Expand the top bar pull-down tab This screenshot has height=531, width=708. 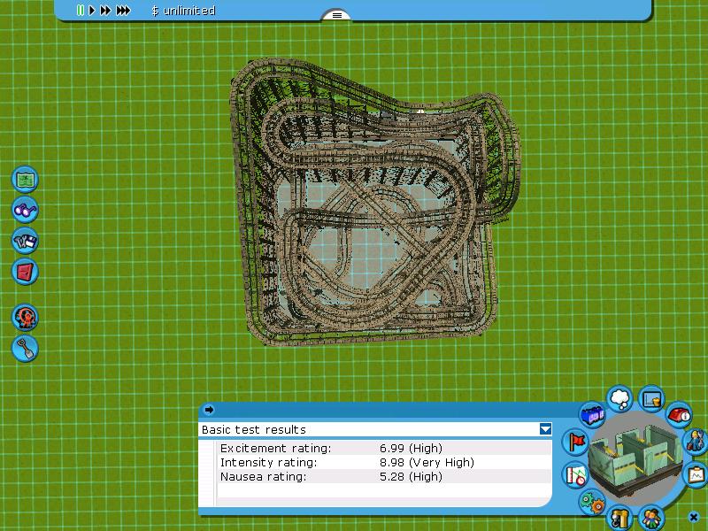[337, 15]
